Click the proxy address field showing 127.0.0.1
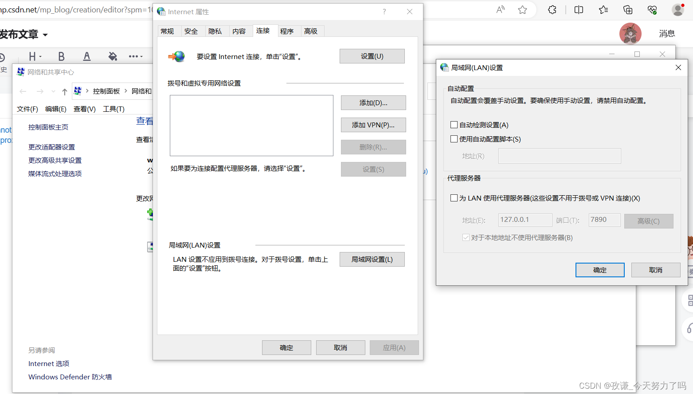 pos(525,220)
